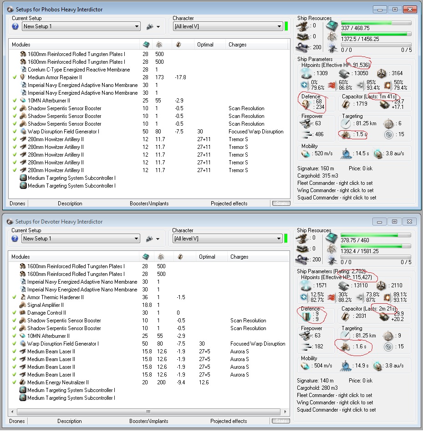This screenshot has height=433, width=423.
Task: Click Medium Energy Neutralizer II module icon
Action: (x=23, y=382)
